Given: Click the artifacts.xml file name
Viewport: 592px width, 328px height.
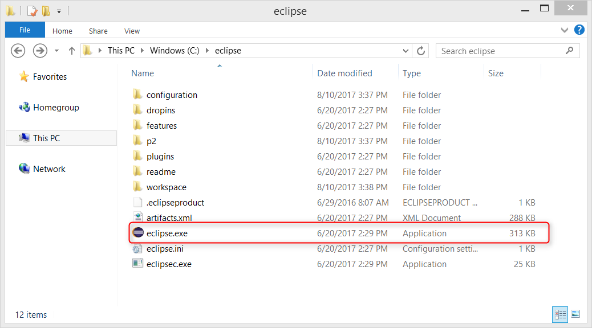Looking at the screenshot, I should (x=169, y=218).
